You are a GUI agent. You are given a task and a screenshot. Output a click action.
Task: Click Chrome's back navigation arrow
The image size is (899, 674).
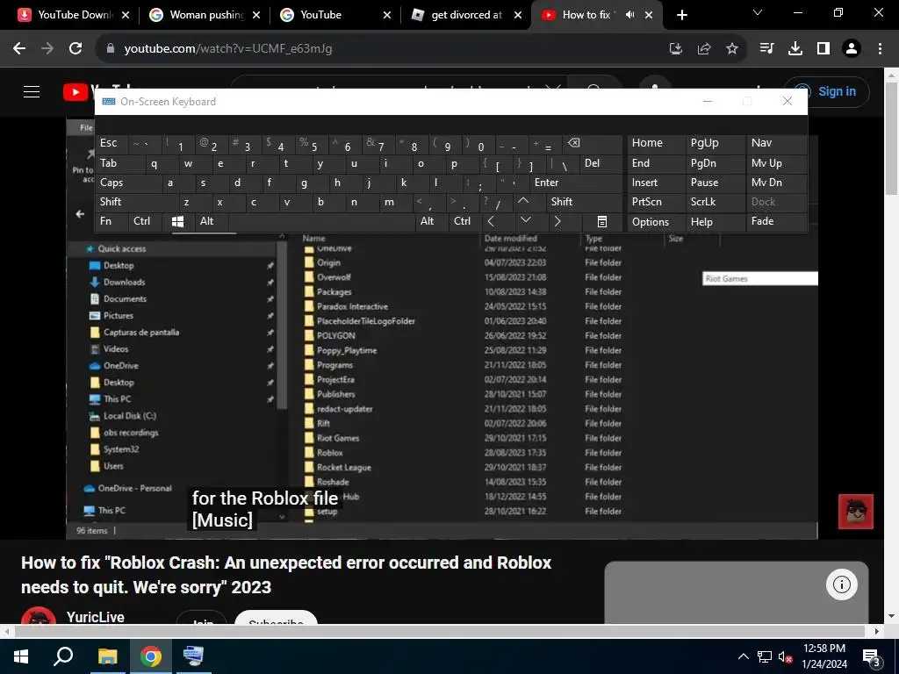tap(19, 49)
